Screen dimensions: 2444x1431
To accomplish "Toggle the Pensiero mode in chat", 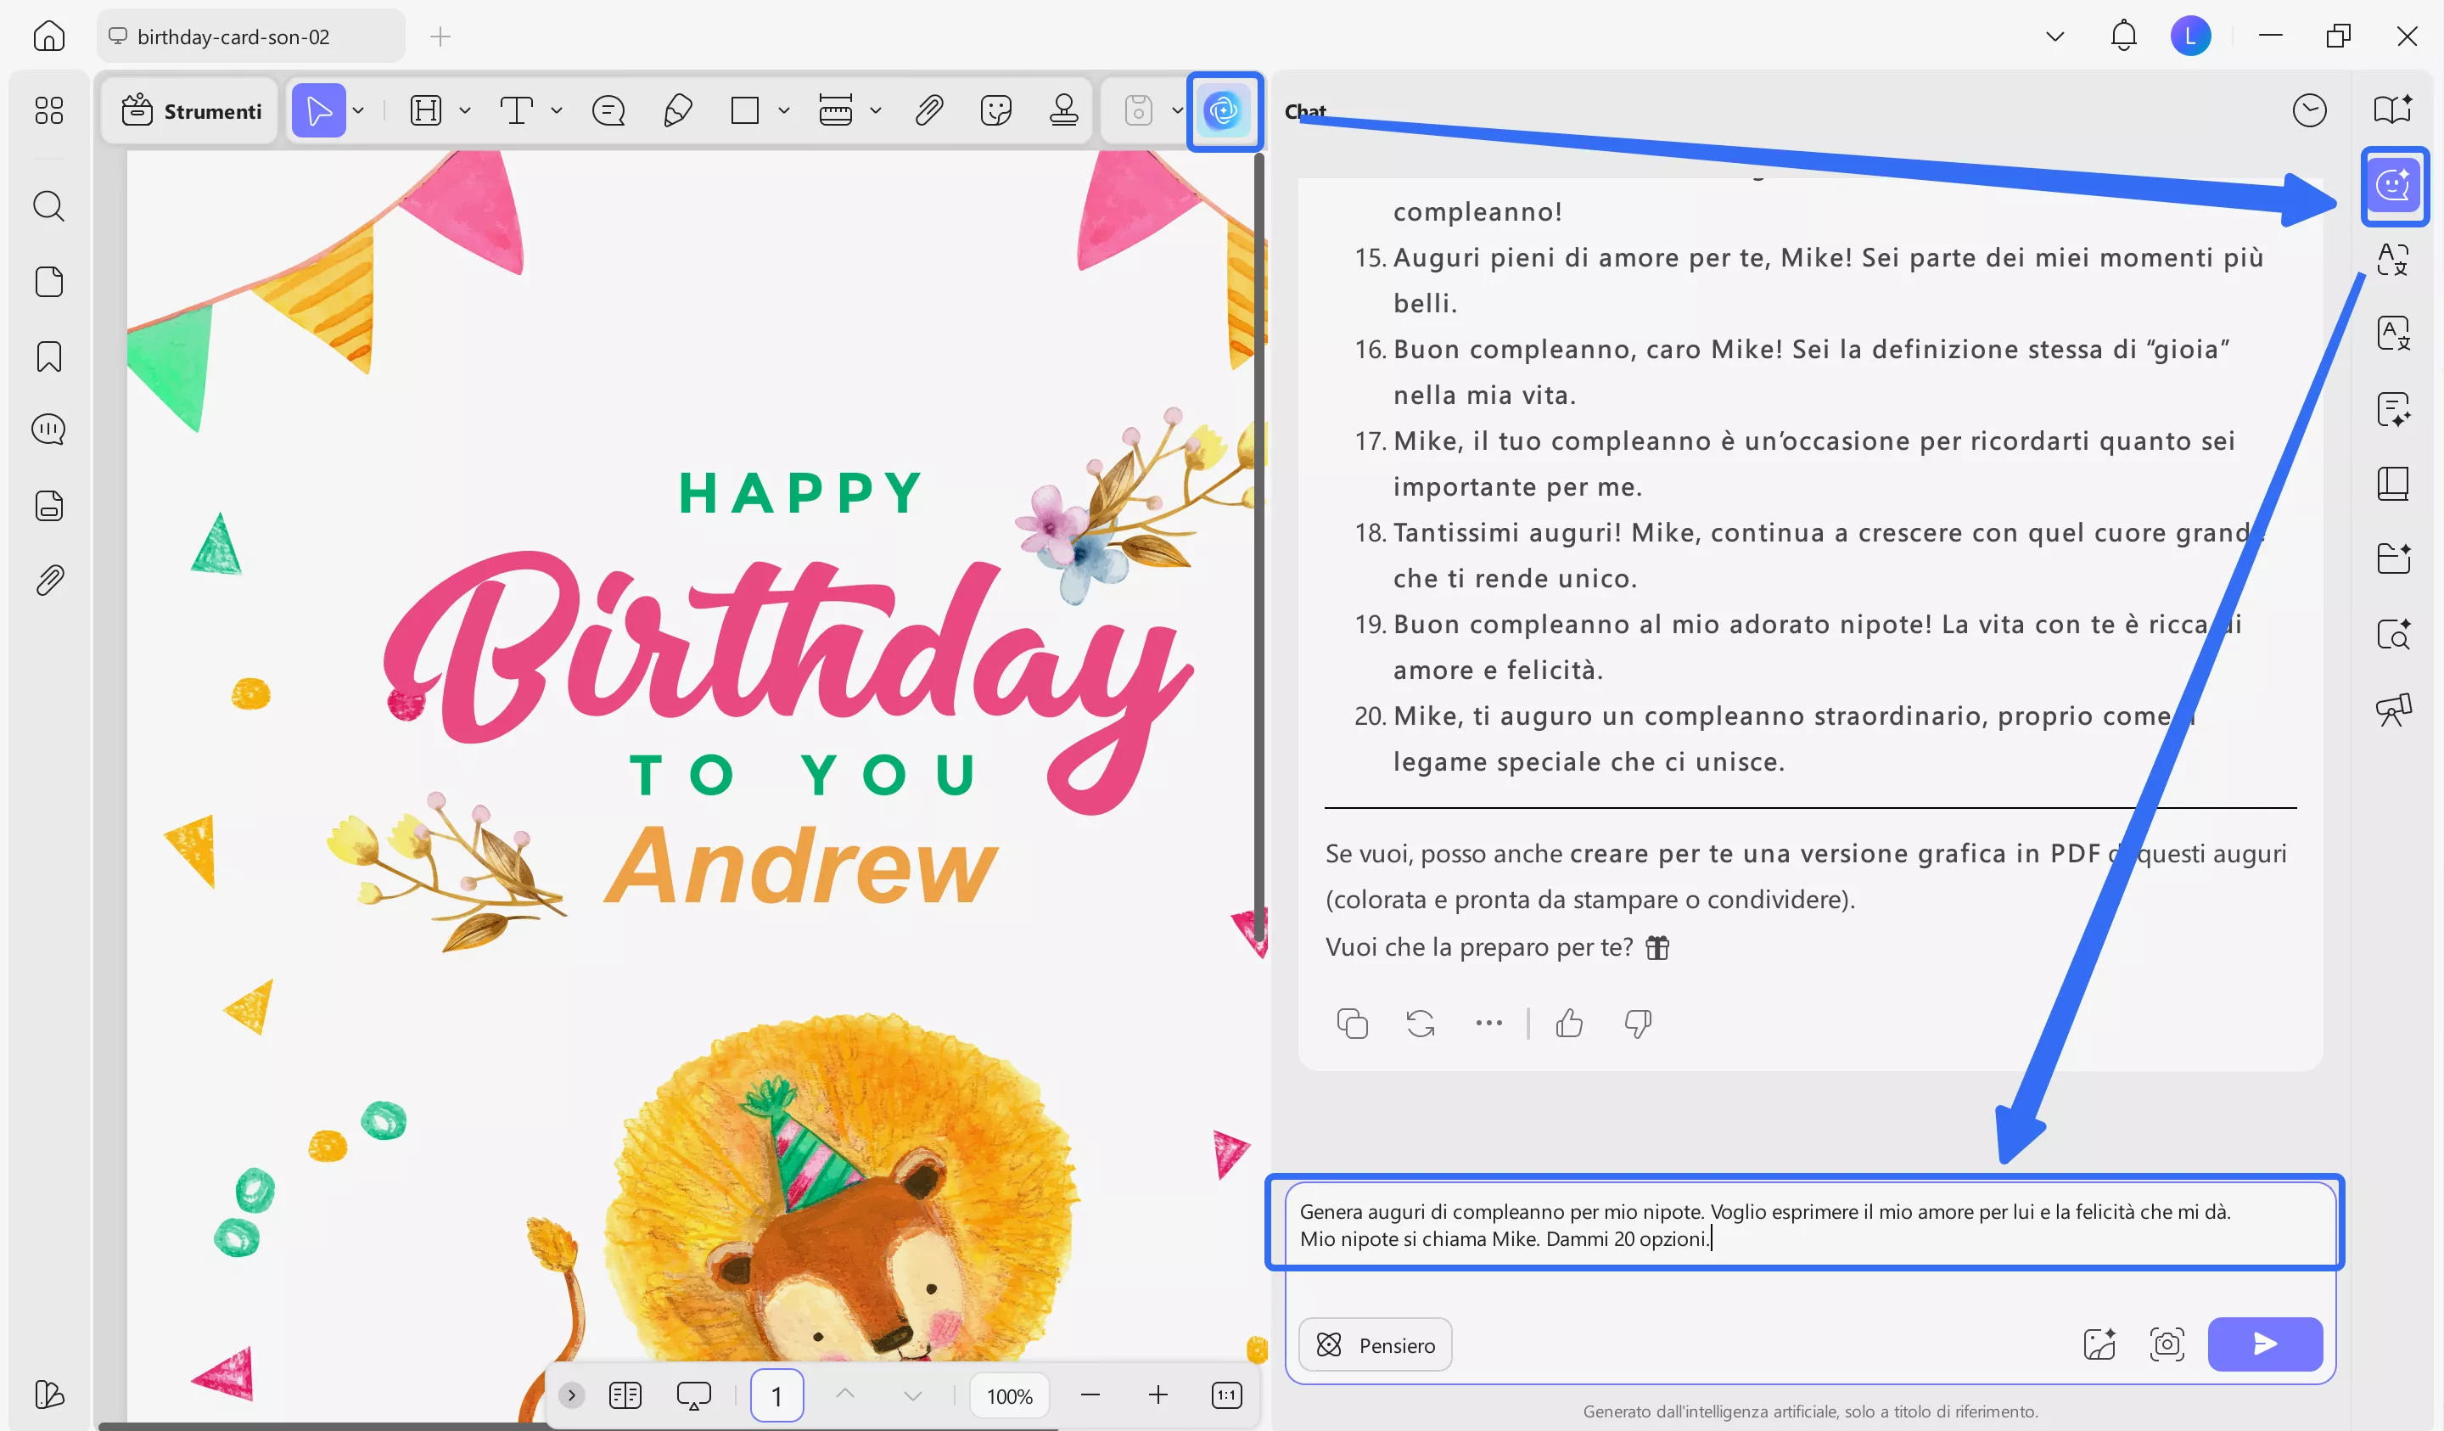I will coord(1374,1344).
